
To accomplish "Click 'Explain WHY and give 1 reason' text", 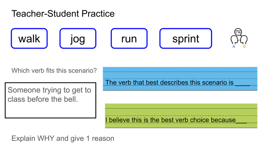I will [63, 138].
